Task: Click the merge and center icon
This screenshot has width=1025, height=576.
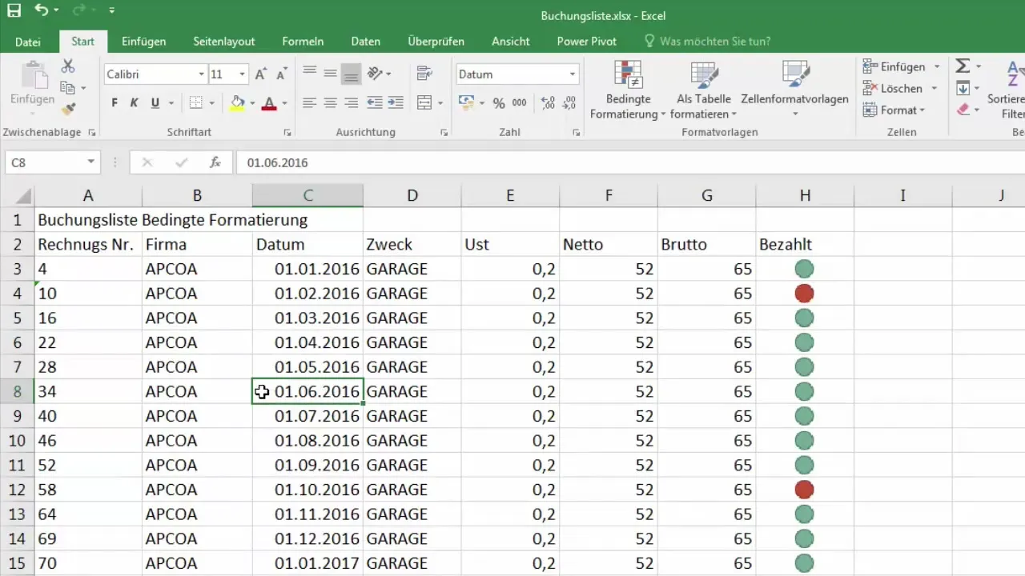Action: (424, 102)
